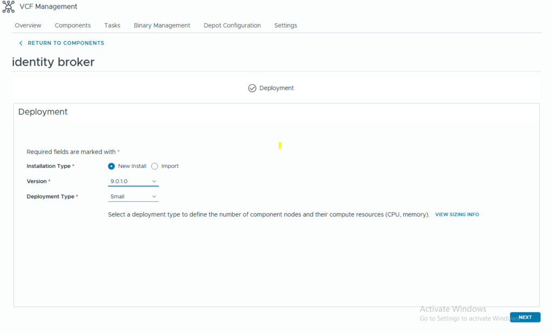Expand the Deployment Type dropdown set to Small
Viewport: 552px width, 335px height.
(x=133, y=197)
